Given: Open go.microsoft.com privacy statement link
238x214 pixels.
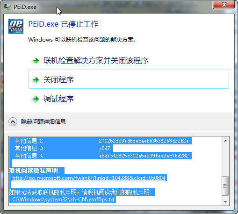Looking at the screenshot, I should pyautogui.click(x=89, y=178).
